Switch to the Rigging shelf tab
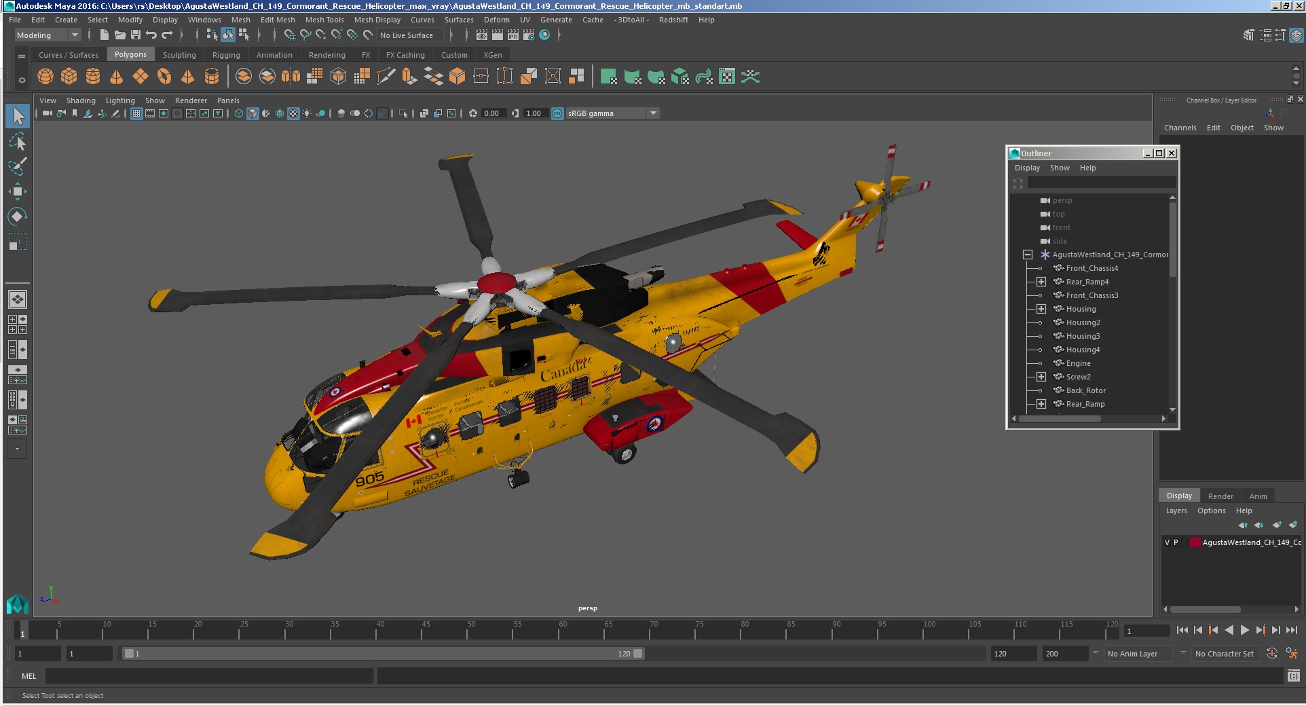 pos(226,55)
